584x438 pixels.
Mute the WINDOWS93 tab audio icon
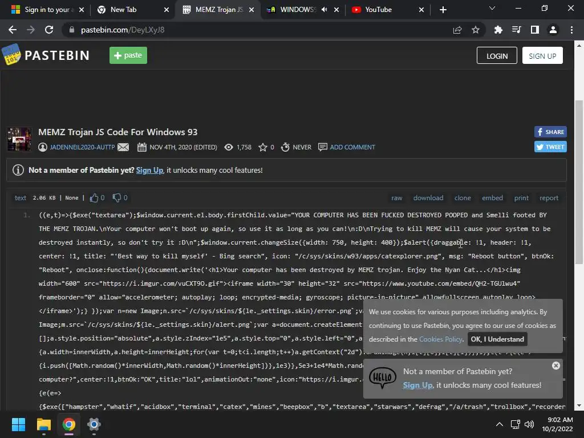(324, 10)
